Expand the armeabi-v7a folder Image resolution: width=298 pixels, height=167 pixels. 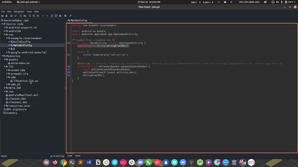7,74
